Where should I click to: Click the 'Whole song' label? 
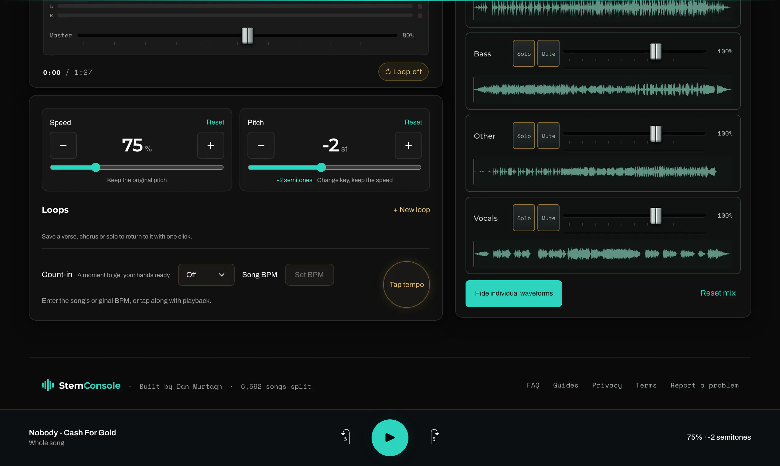point(47,443)
